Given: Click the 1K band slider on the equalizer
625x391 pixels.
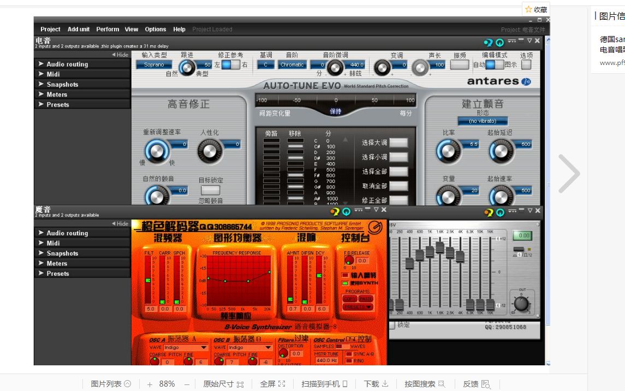Looking at the screenshot, I should (x=430, y=252).
